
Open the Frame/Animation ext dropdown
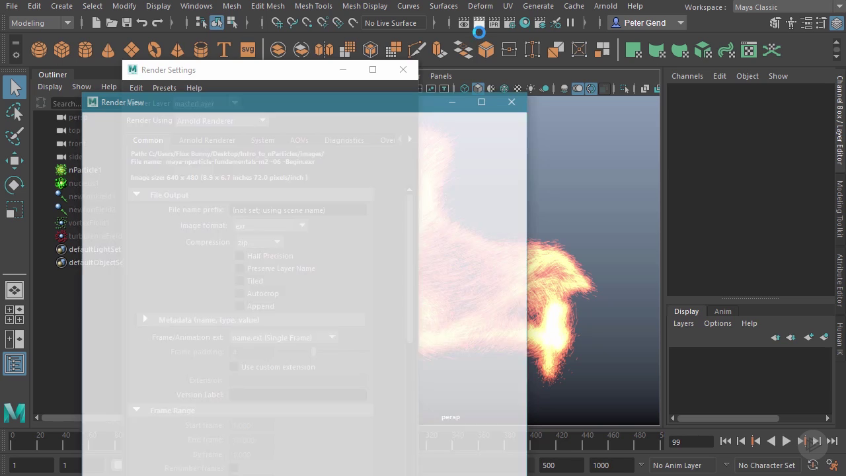(284, 338)
